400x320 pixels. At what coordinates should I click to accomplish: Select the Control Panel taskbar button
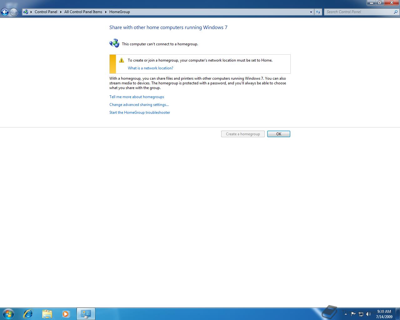point(86,314)
